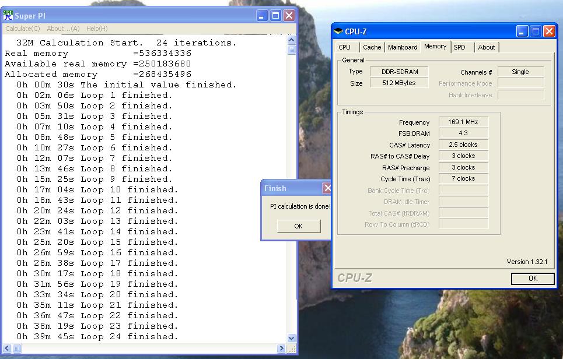Click the 'Version 1.32.1' text in CPU-Z
The width and height of the screenshot is (563, 359).
coord(527,262)
